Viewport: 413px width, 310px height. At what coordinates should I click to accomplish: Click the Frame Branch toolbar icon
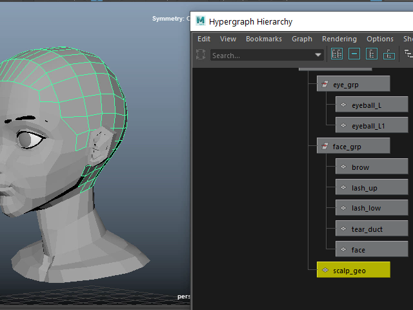click(389, 55)
